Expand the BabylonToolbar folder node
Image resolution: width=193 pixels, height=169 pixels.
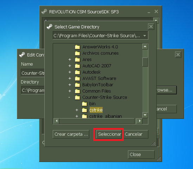coord(70,85)
